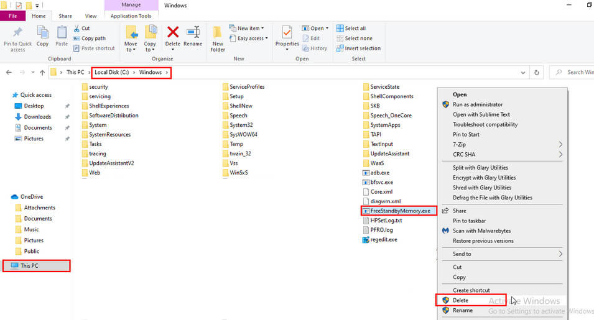Choose Delete in context menu
594x320 pixels.
(460, 300)
